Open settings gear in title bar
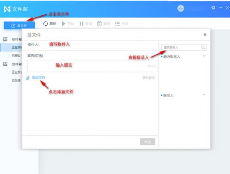This screenshot has width=230, height=174. tap(213, 8)
